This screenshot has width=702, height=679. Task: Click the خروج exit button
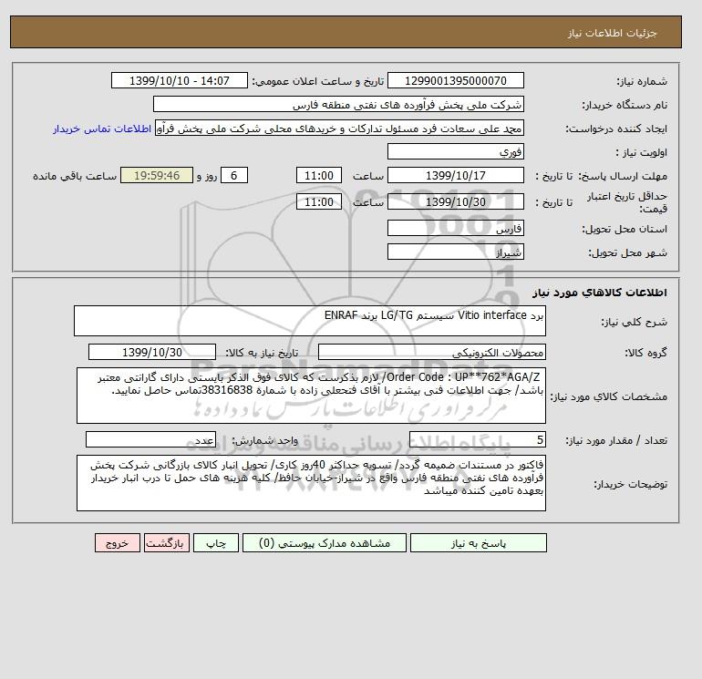click(x=118, y=542)
